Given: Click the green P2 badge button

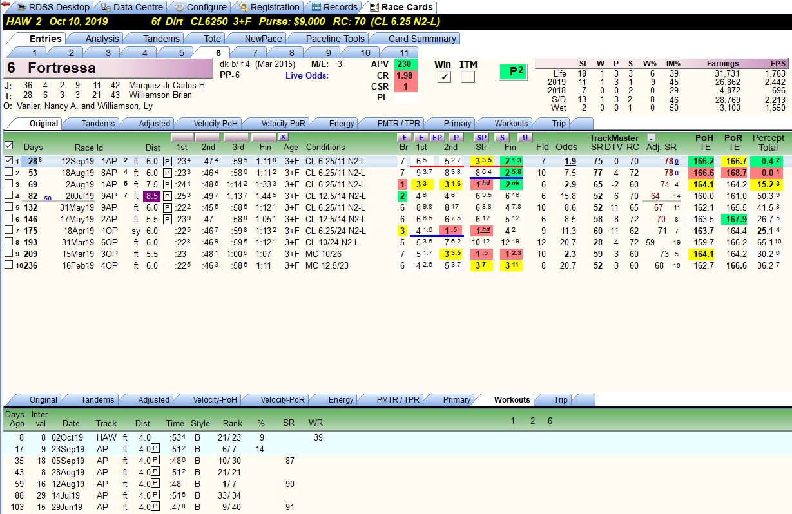Looking at the screenshot, I should pyautogui.click(x=514, y=71).
